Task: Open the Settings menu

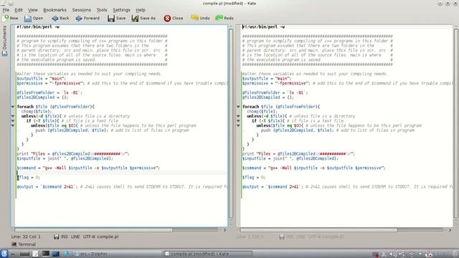Action: coord(121,10)
